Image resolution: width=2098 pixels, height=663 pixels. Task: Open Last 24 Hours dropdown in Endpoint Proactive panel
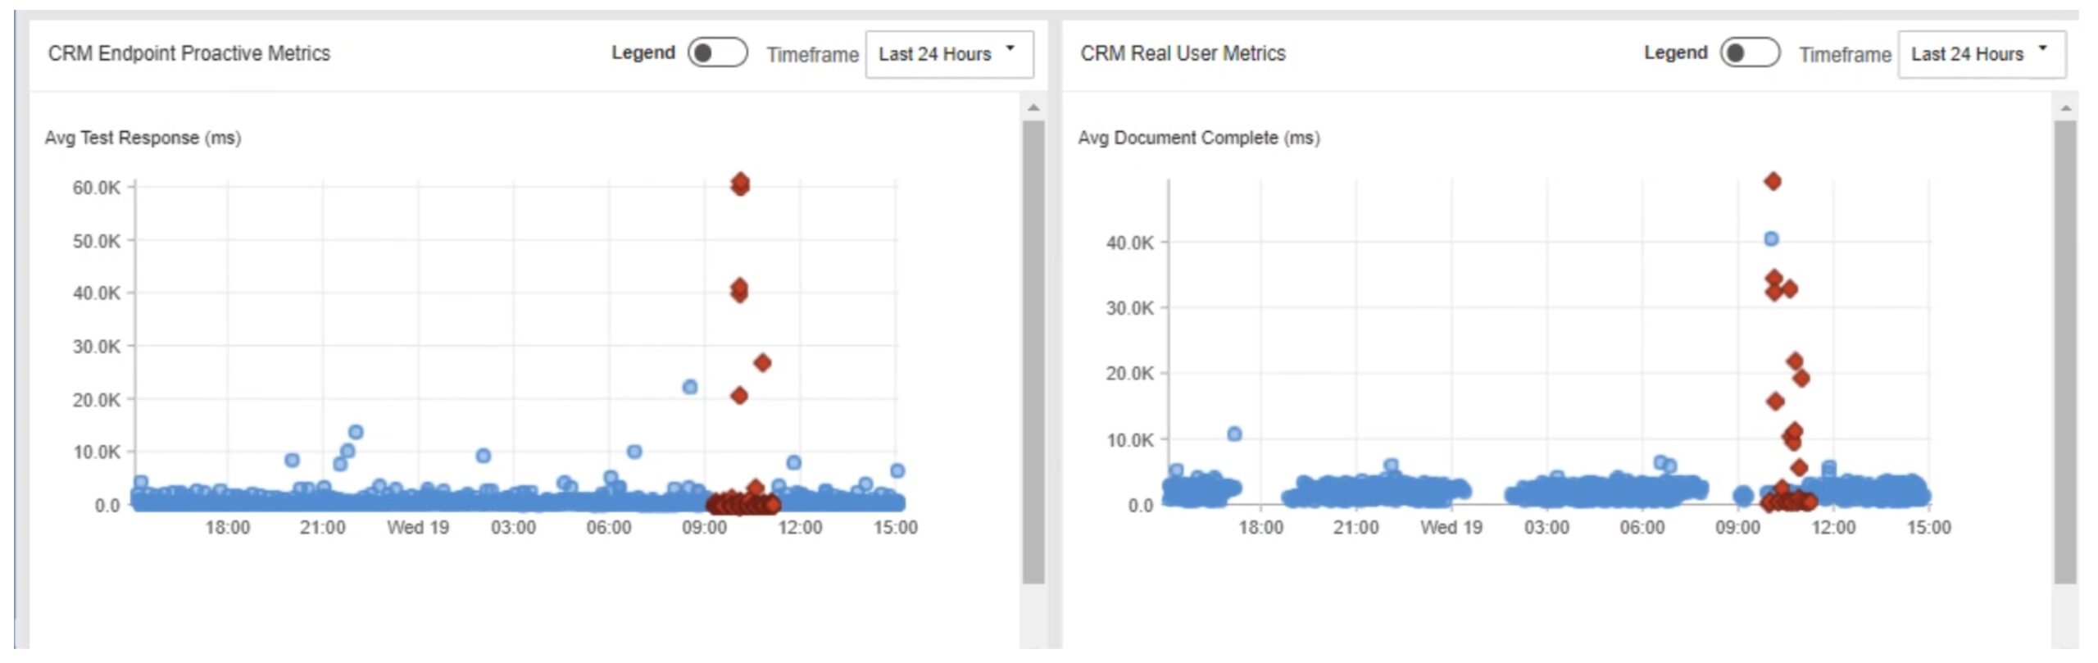coord(948,54)
